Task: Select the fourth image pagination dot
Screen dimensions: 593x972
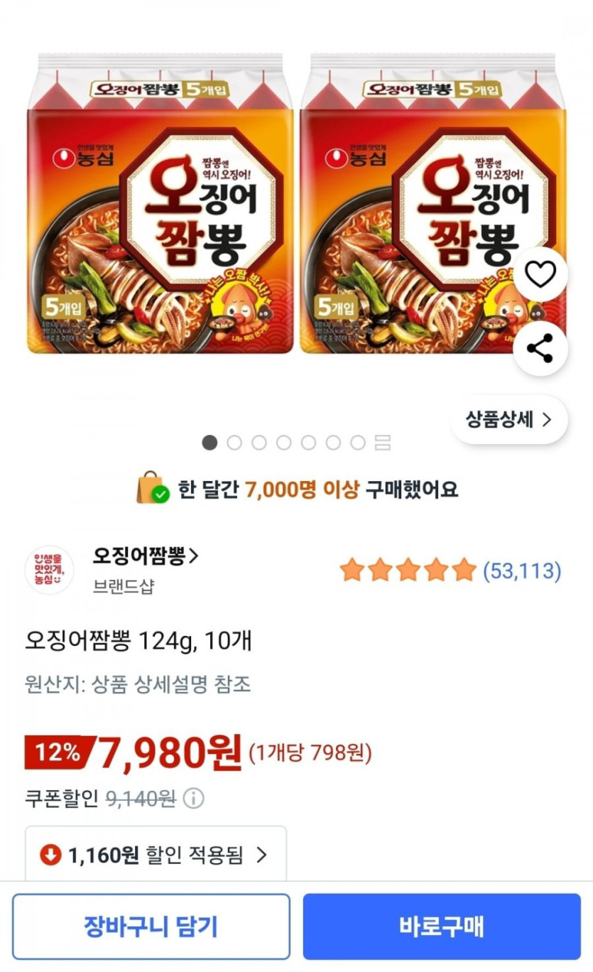Action: [284, 443]
